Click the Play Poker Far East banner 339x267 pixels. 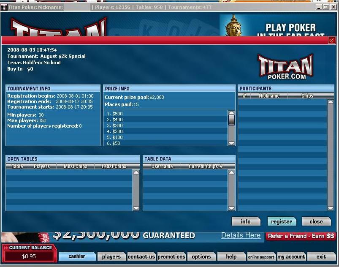click(x=277, y=25)
